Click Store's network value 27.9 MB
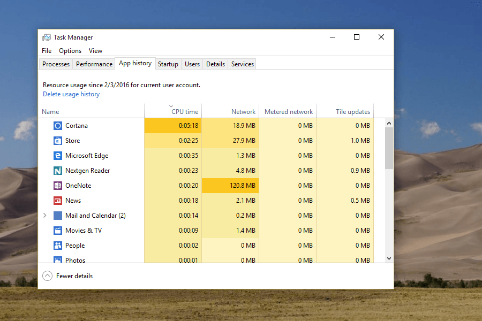 (x=244, y=141)
